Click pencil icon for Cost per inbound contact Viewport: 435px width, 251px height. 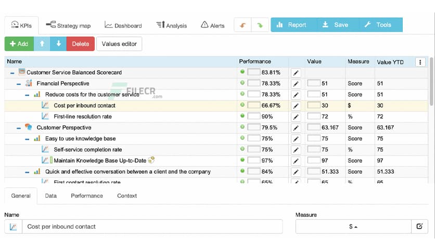[296, 106]
